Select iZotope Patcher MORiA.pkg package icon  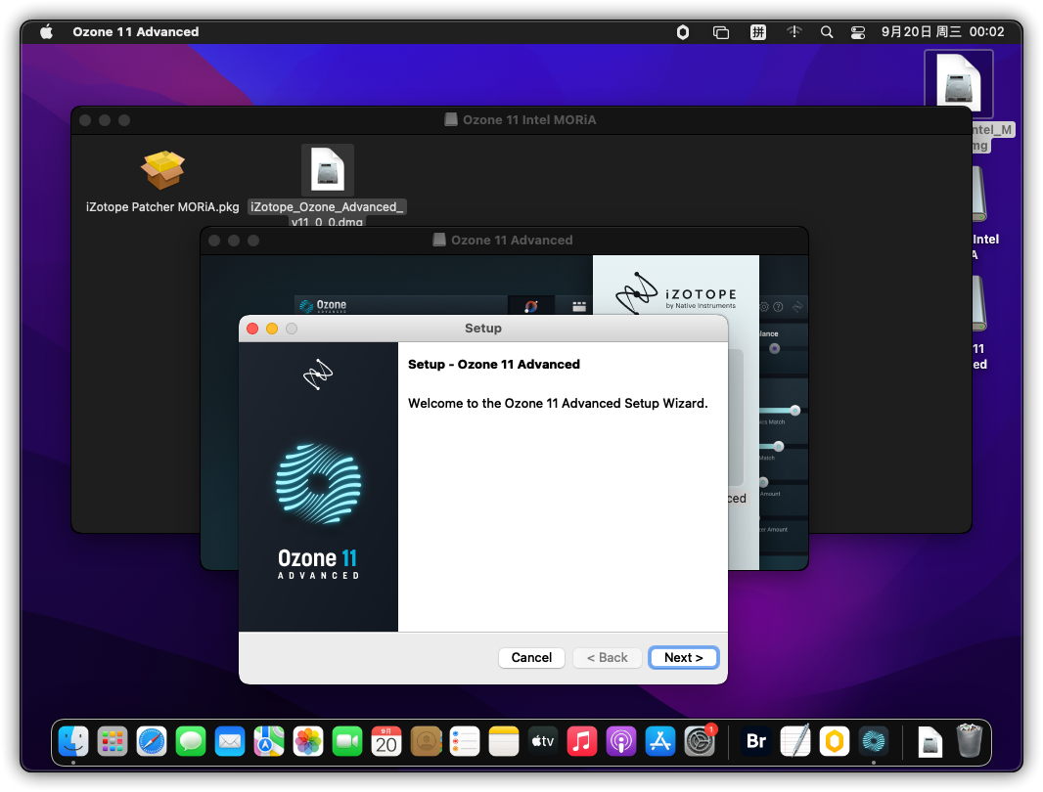[x=162, y=169]
